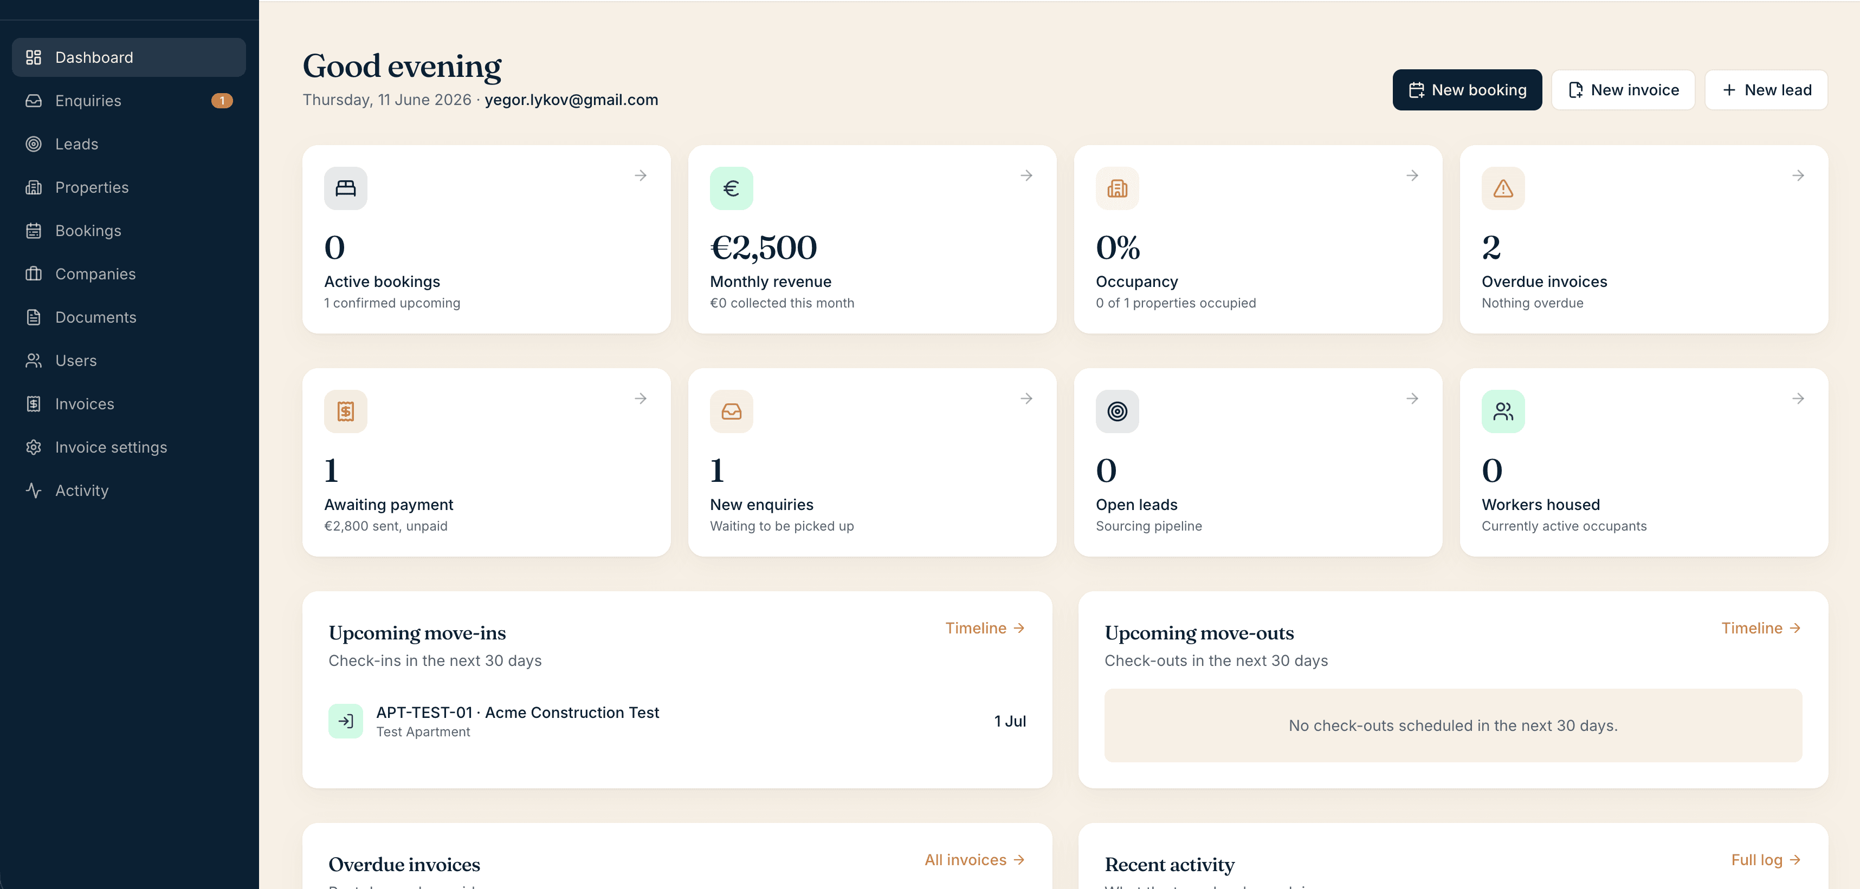Click the receipt icon on Awaiting payment card
1860x889 pixels.
pos(345,411)
